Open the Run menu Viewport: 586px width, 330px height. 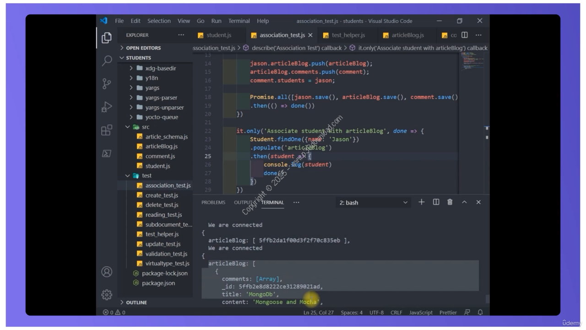(x=216, y=21)
